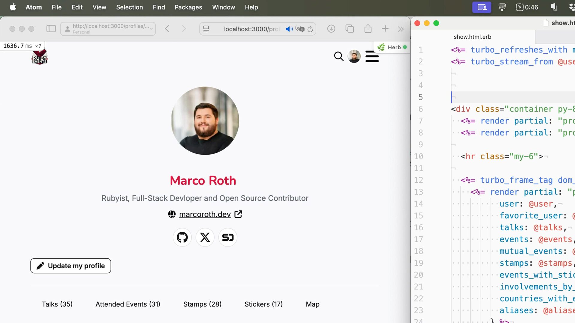Open the Speaker Deck profile icon
The width and height of the screenshot is (575, 323).
coord(228,237)
